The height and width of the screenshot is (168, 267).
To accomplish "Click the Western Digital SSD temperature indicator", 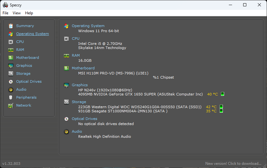I will tap(221, 107).
